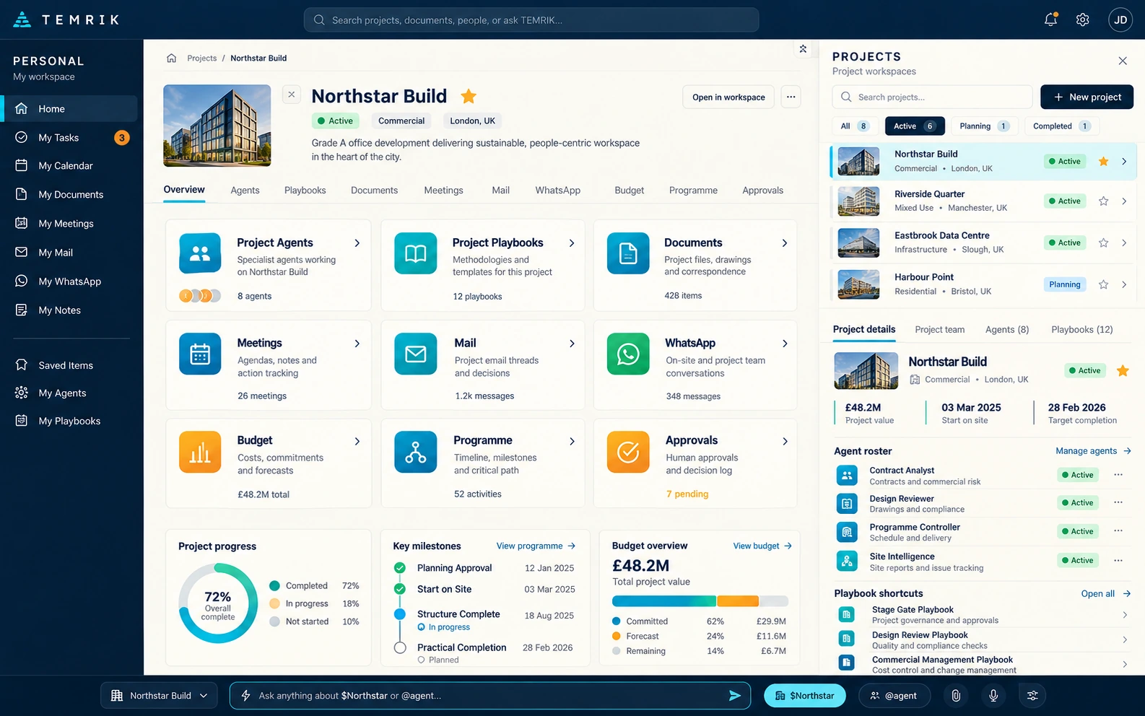This screenshot has width=1145, height=716.
Task: Click Open in workspace button
Action: [728, 97]
